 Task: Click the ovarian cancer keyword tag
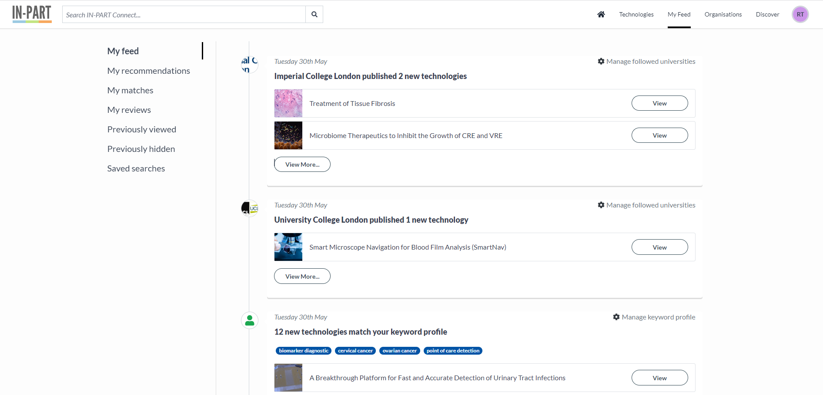(x=400, y=351)
